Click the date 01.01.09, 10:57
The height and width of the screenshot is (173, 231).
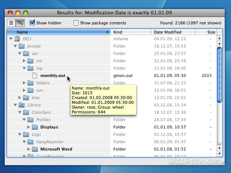[170, 127]
